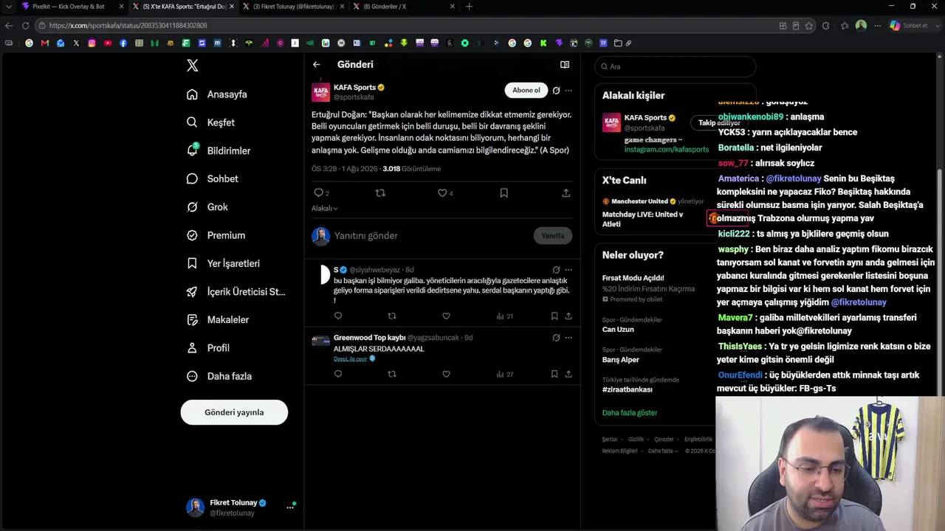945x531 pixels.
Task: Share the KAFA Sports post
Action: tap(566, 193)
